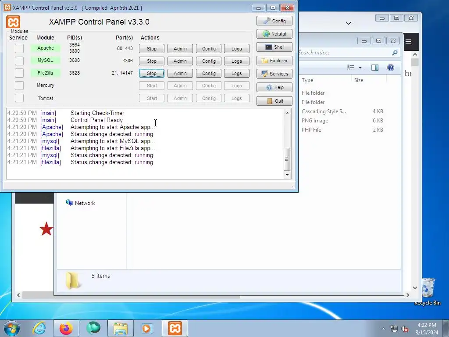This screenshot has height=337, width=449.
Task: Click browser horizontal scrollbar right arrow
Action: [x=408, y=295]
